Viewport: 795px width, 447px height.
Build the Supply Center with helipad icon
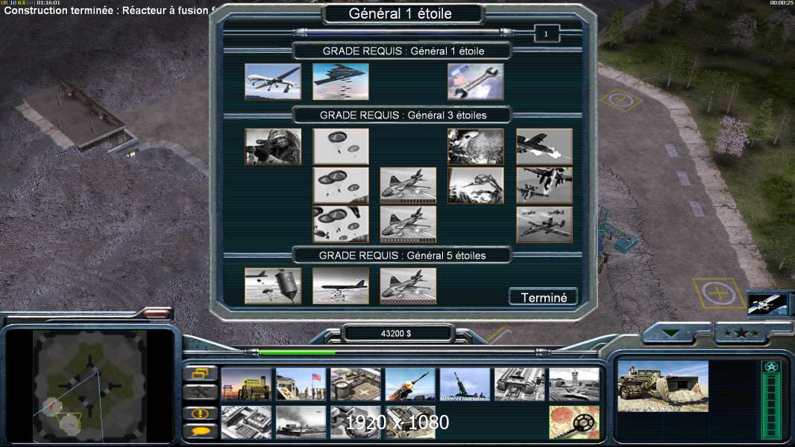pyautogui.click(x=356, y=384)
